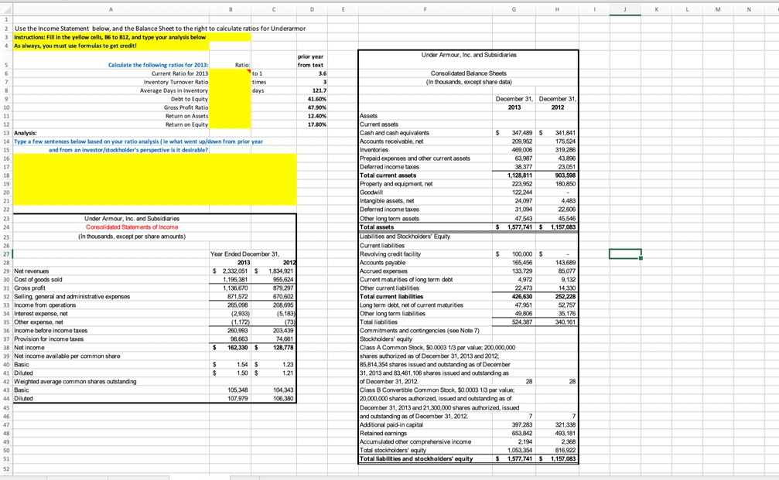This screenshot has height=480, width=779.
Task: Click the Total assets value $1,577,741 cell
Action: (x=515, y=226)
